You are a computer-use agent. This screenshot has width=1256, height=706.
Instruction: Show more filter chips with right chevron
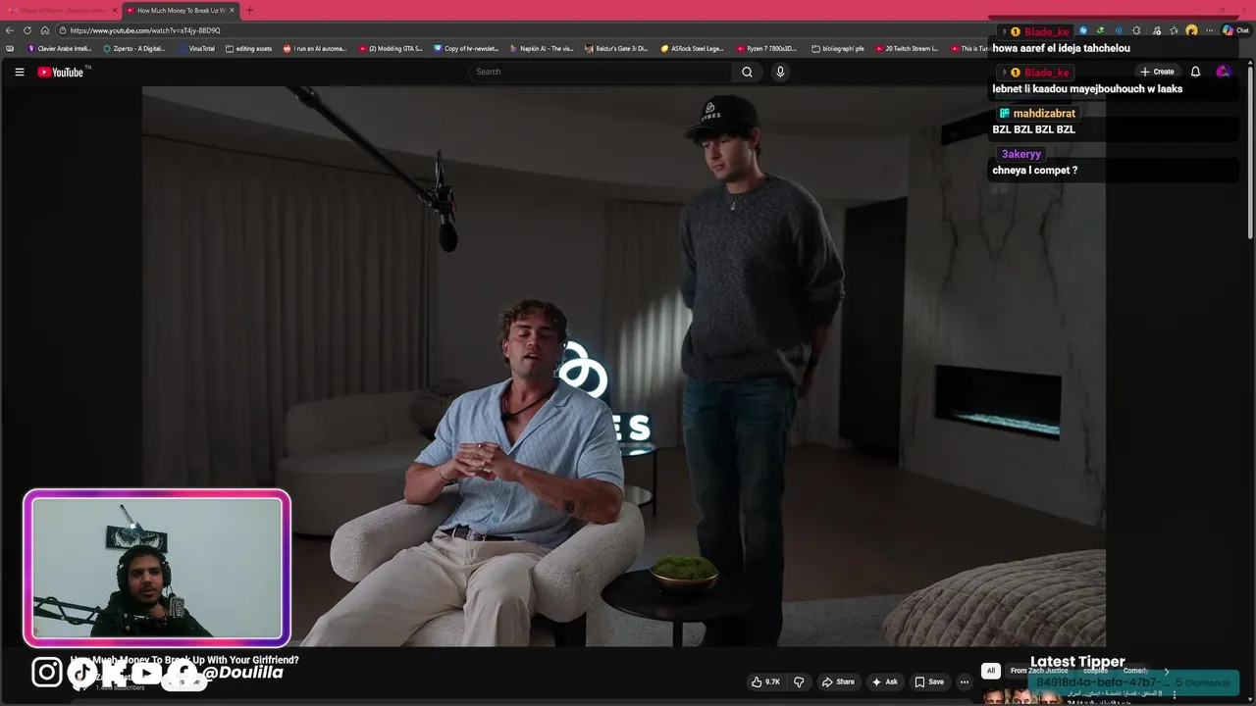point(1166,671)
